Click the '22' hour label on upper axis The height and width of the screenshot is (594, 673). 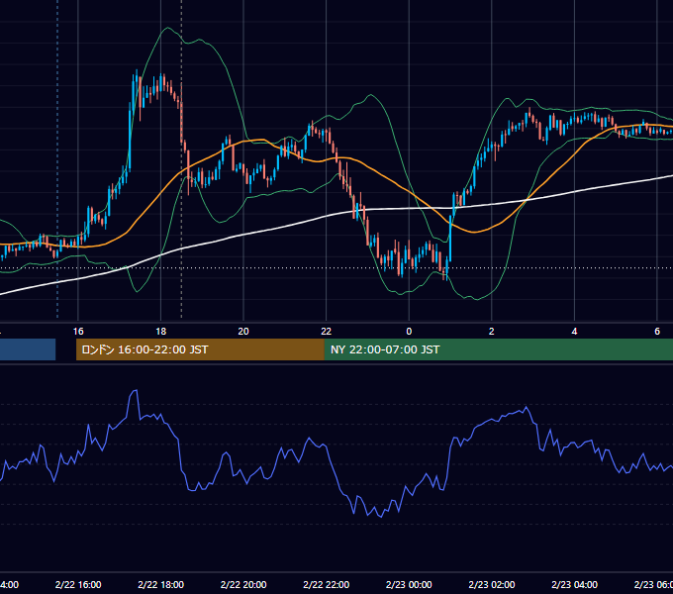coord(327,332)
